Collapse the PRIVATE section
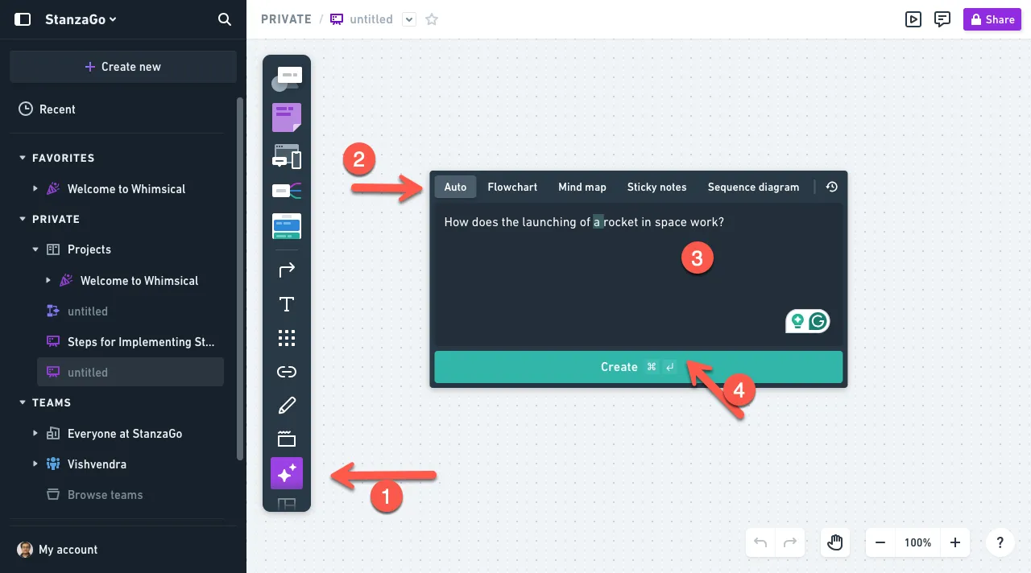This screenshot has width=1031, height=573. tap(23, 220)
